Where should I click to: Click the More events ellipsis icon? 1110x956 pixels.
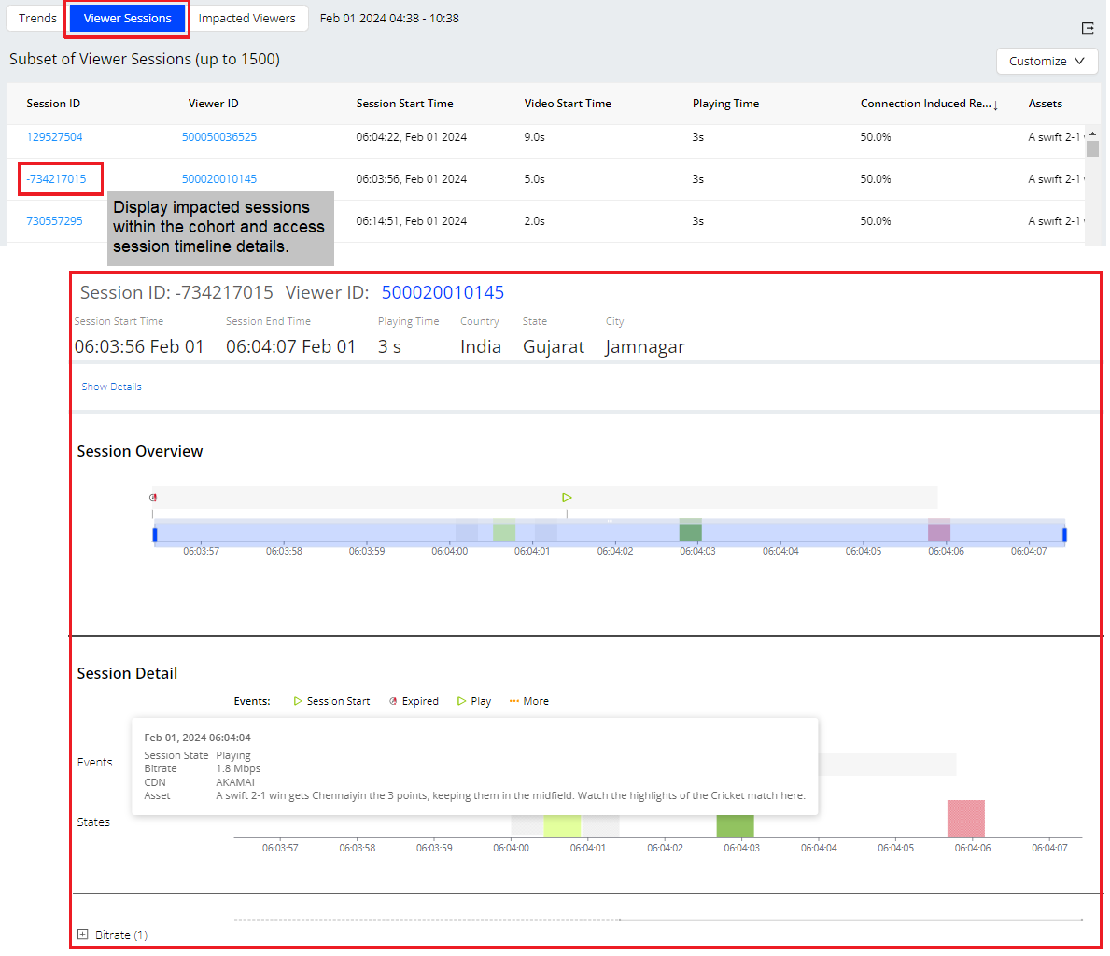(x=514, y=701)
